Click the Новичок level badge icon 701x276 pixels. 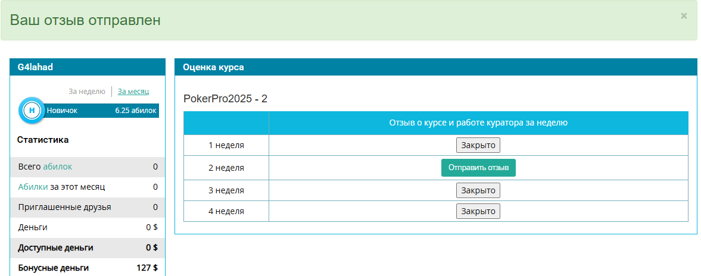click(32, 110)
